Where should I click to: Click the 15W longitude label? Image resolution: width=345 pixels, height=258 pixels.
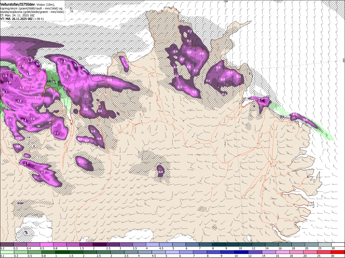[226, 1]
